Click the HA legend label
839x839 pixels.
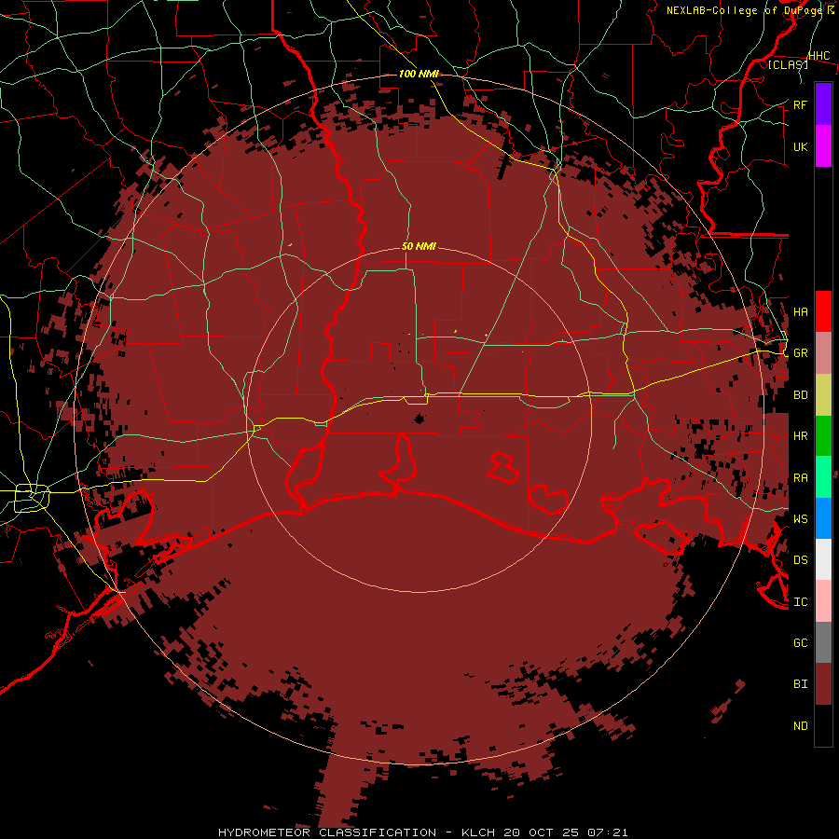[x=800, y=311]
